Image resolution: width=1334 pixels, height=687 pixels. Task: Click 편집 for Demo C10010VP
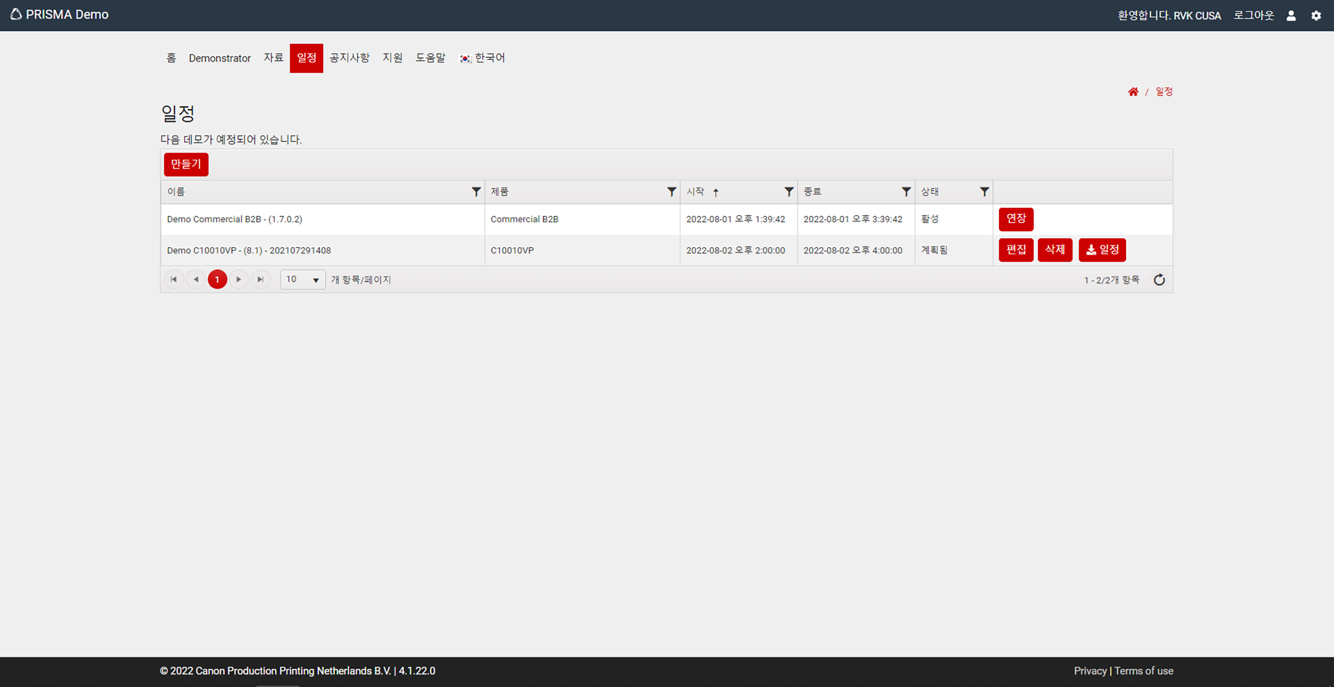pos(1016,250)
